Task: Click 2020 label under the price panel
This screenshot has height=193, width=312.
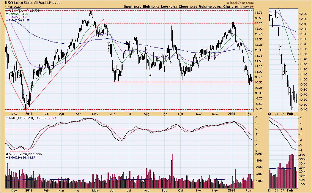Action: (x=231, y=114)
